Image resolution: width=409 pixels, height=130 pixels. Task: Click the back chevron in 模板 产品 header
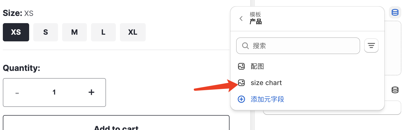tap(241, 18)
